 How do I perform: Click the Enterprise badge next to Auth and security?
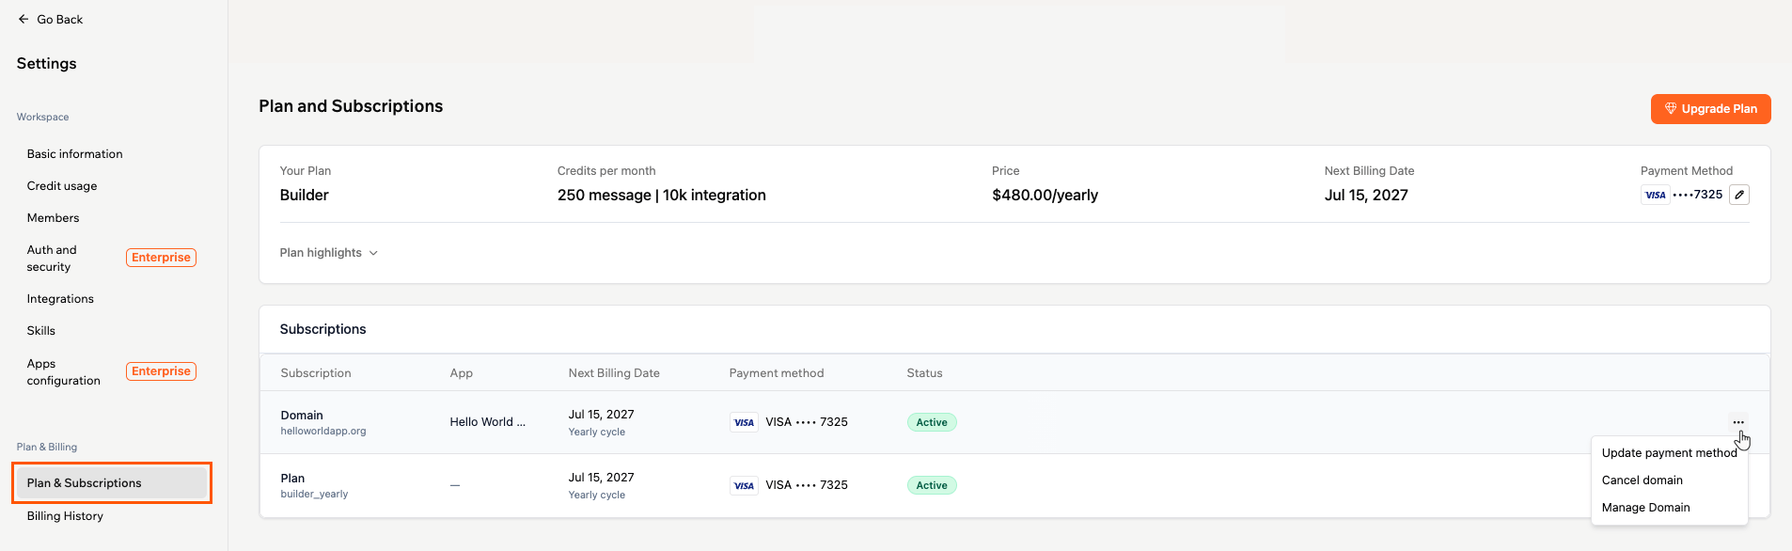click(x=161, y=258)
